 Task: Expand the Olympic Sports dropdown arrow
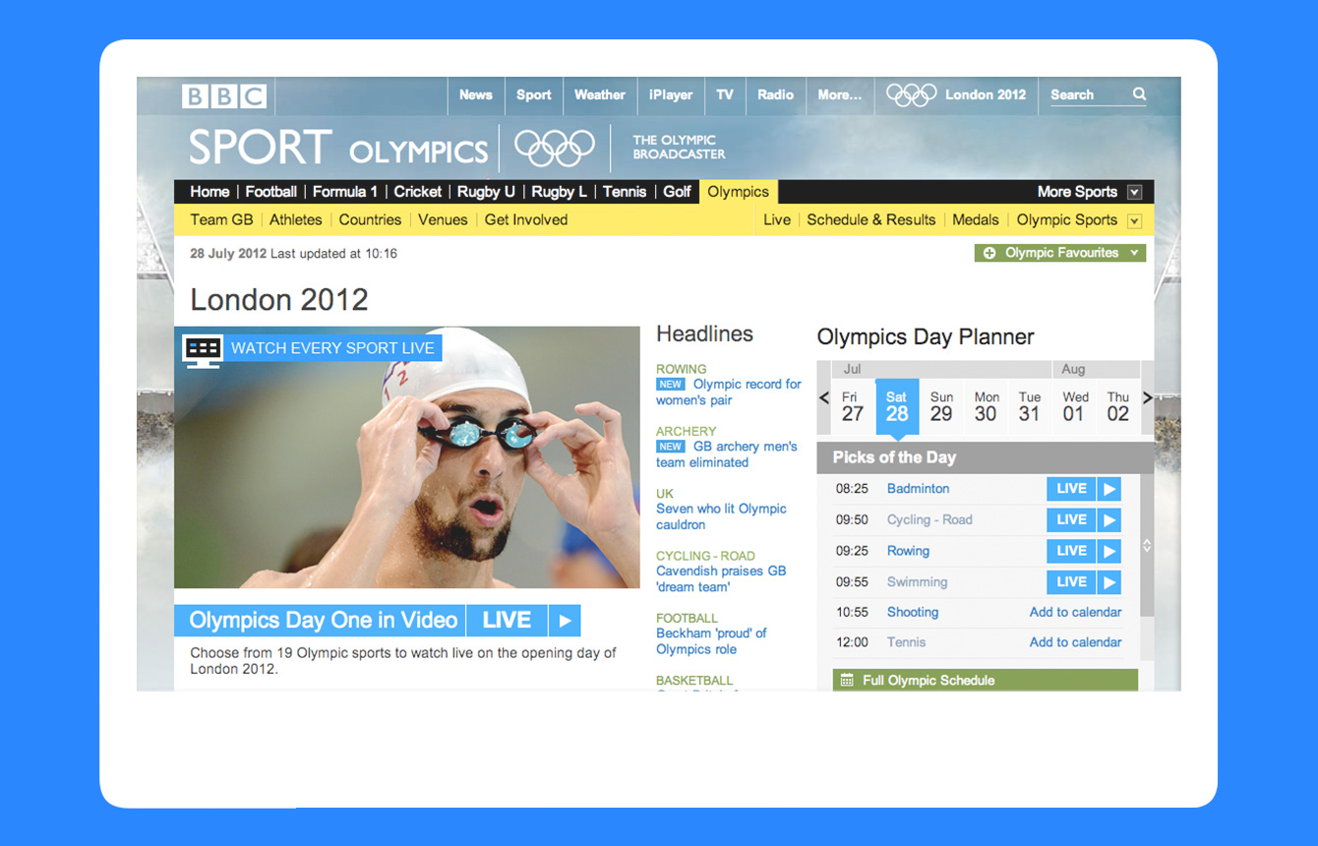tap(1134, 220)
